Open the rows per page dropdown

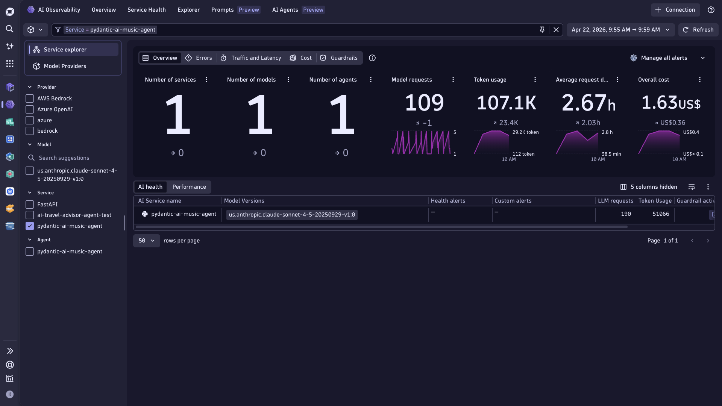point(146,241)
